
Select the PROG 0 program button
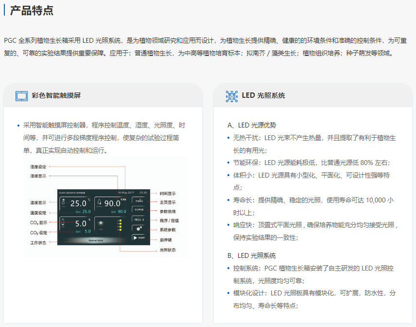[139, 219]
